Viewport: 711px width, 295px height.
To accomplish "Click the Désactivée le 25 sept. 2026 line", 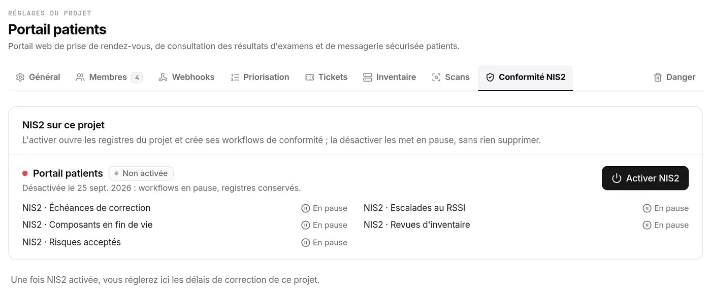I will coord(161,188).
